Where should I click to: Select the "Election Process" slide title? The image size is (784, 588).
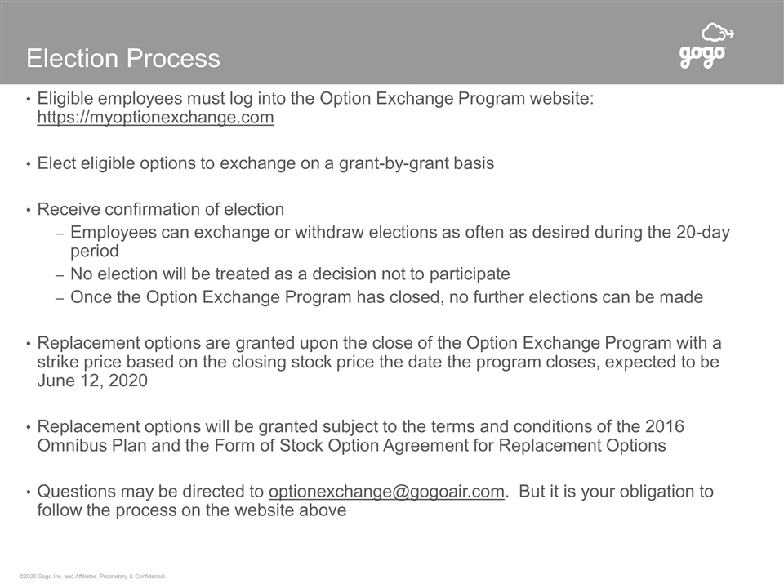(x=123, y=58)
